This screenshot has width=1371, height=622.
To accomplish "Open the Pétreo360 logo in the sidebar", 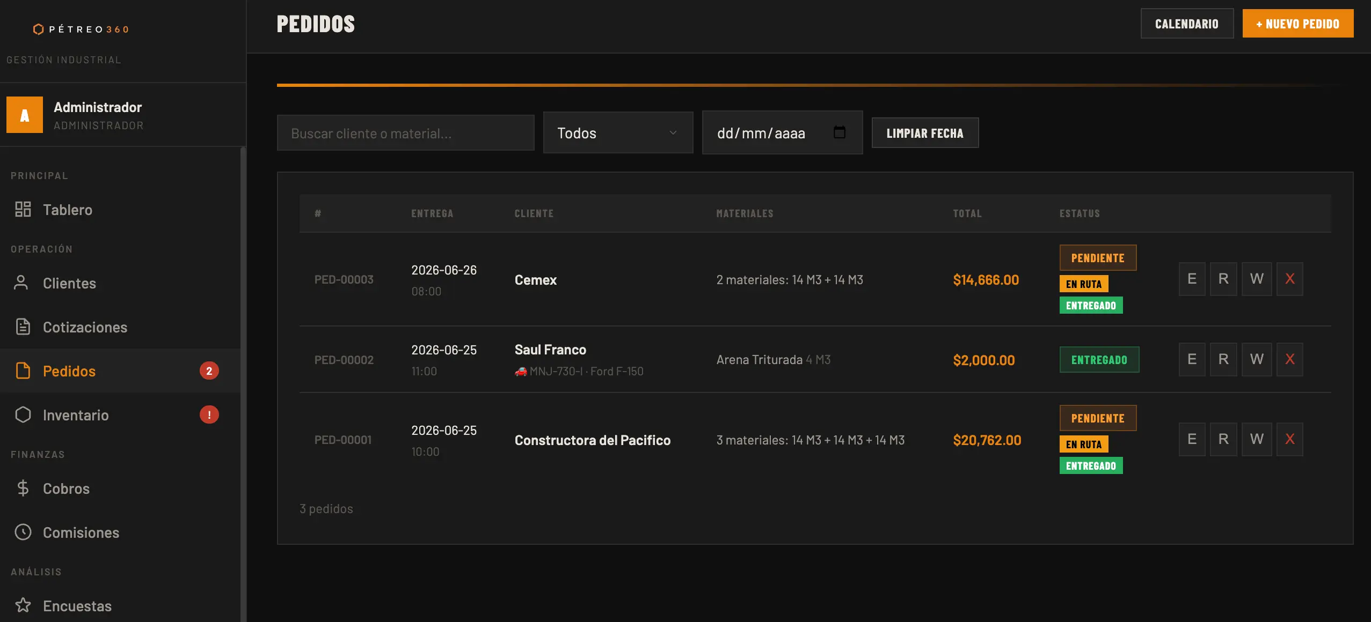I will [x=81, y=29].
